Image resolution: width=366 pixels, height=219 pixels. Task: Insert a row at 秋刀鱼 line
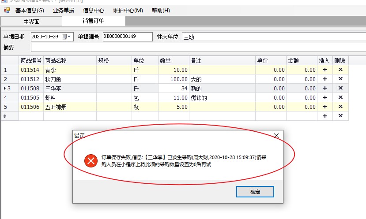coord(324,79)
